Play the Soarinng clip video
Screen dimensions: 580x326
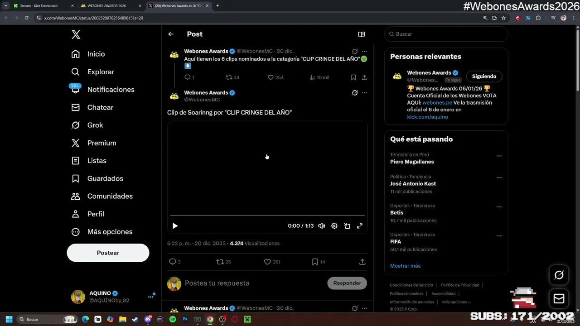tap(175, 226)
